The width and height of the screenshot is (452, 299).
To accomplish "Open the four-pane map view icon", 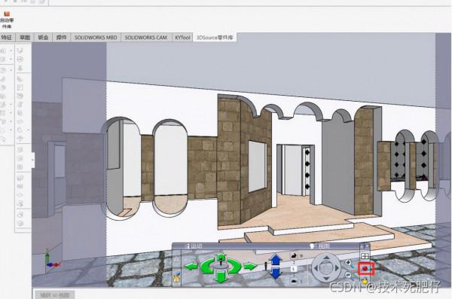I will pos(365,256).
